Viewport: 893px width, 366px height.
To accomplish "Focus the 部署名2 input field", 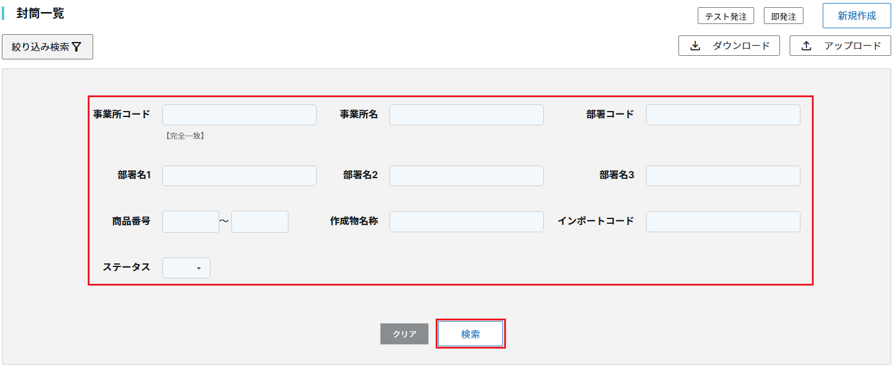I will [466, 176].
